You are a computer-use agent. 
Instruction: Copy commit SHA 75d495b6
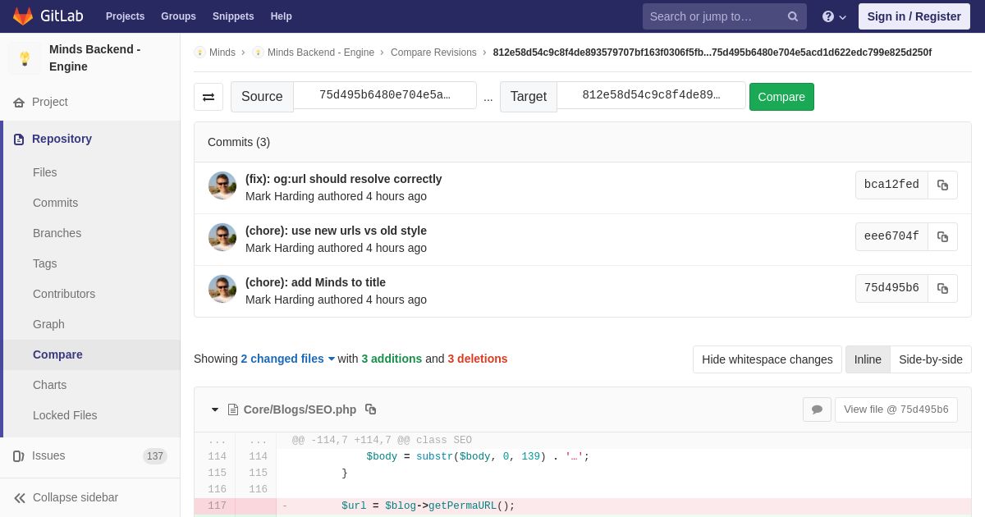point(942,289)
